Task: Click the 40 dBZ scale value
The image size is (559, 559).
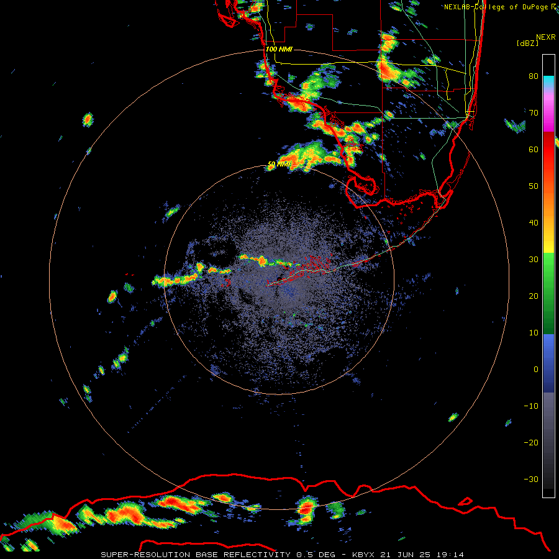Action: pyautogui.click(x=534, y=223)
